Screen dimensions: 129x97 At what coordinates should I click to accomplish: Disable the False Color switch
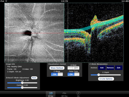click(73, 74)
